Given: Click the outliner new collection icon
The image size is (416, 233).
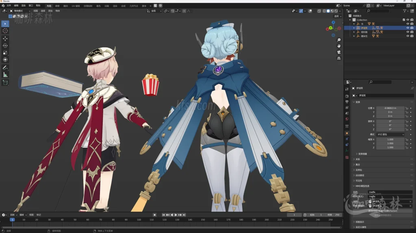Looking at the screenshot, I should click(412, 11).
